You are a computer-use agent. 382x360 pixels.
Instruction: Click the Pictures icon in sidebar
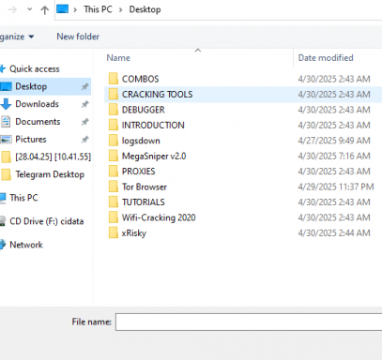tap(6, 140)
